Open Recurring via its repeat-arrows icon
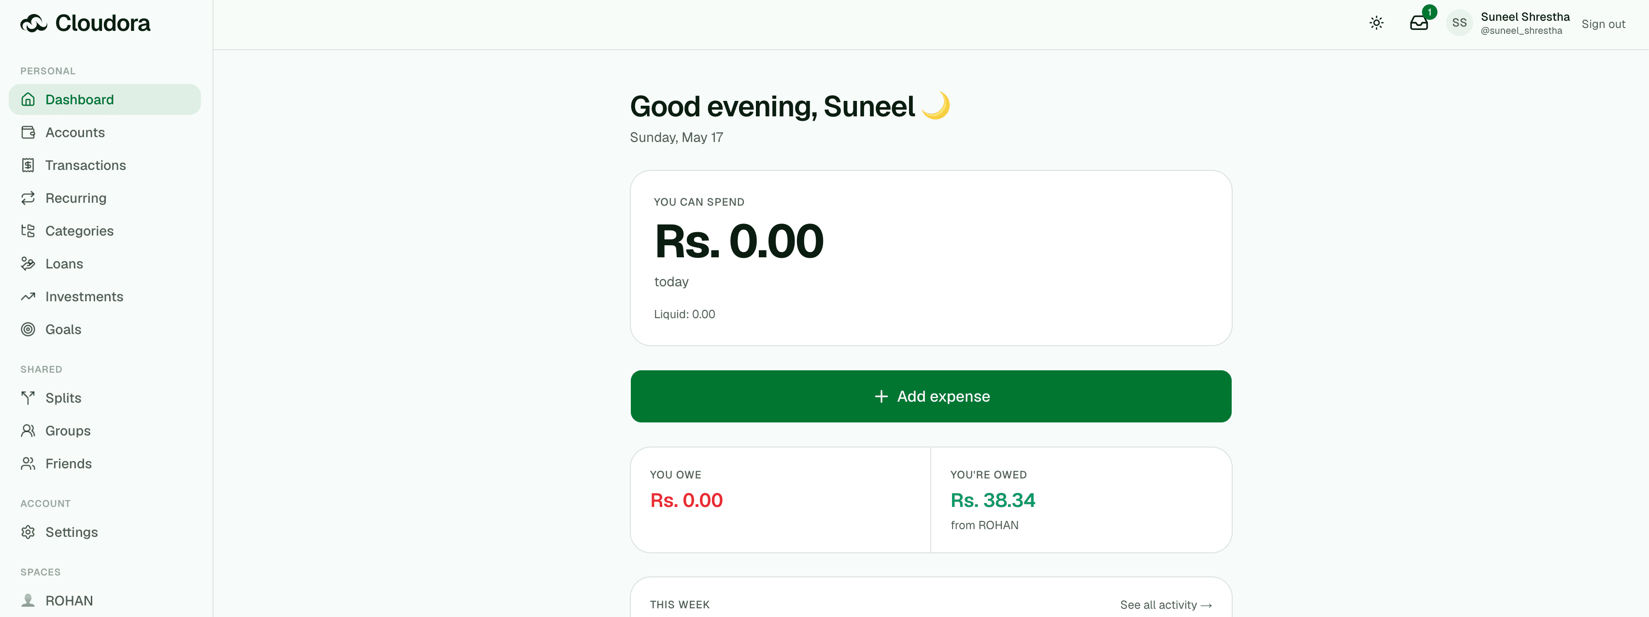 pyautogui.click(x=28, y=198)
